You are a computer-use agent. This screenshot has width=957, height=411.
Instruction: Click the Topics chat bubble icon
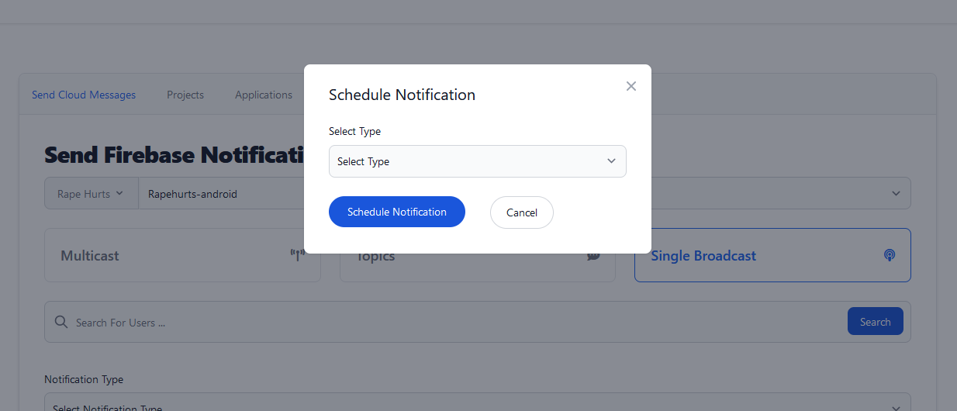tap(594, 255)
